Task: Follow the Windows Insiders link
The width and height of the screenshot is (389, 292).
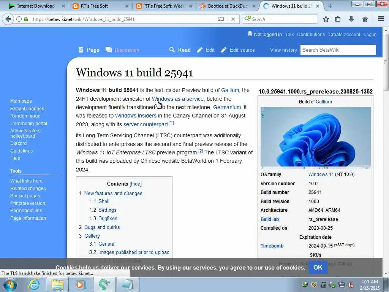Action: pyautogui.click(x=136, y=116)
